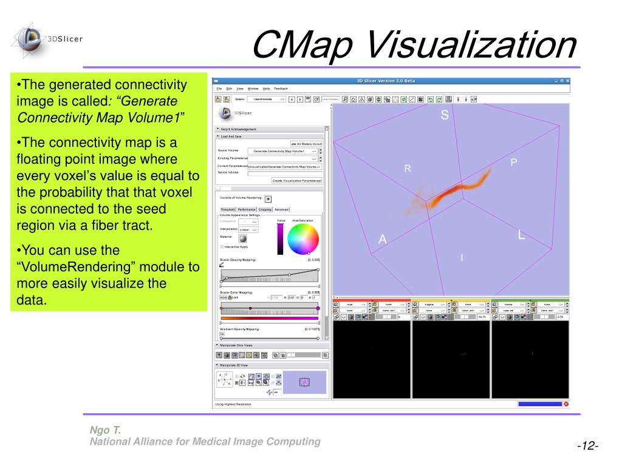The height and width of the screenshot is (466, 622).
Task: Open the Feedback menu
Action: pyautogui.click(x=281, y=89)
